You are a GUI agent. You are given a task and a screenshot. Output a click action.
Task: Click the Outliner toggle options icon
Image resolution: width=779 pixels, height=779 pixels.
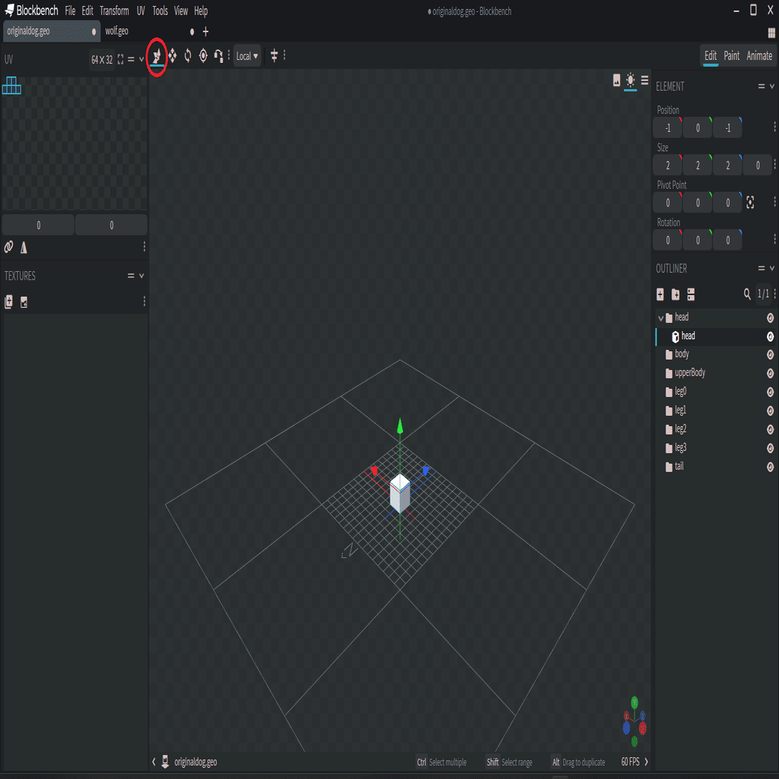tap(691, 294)
